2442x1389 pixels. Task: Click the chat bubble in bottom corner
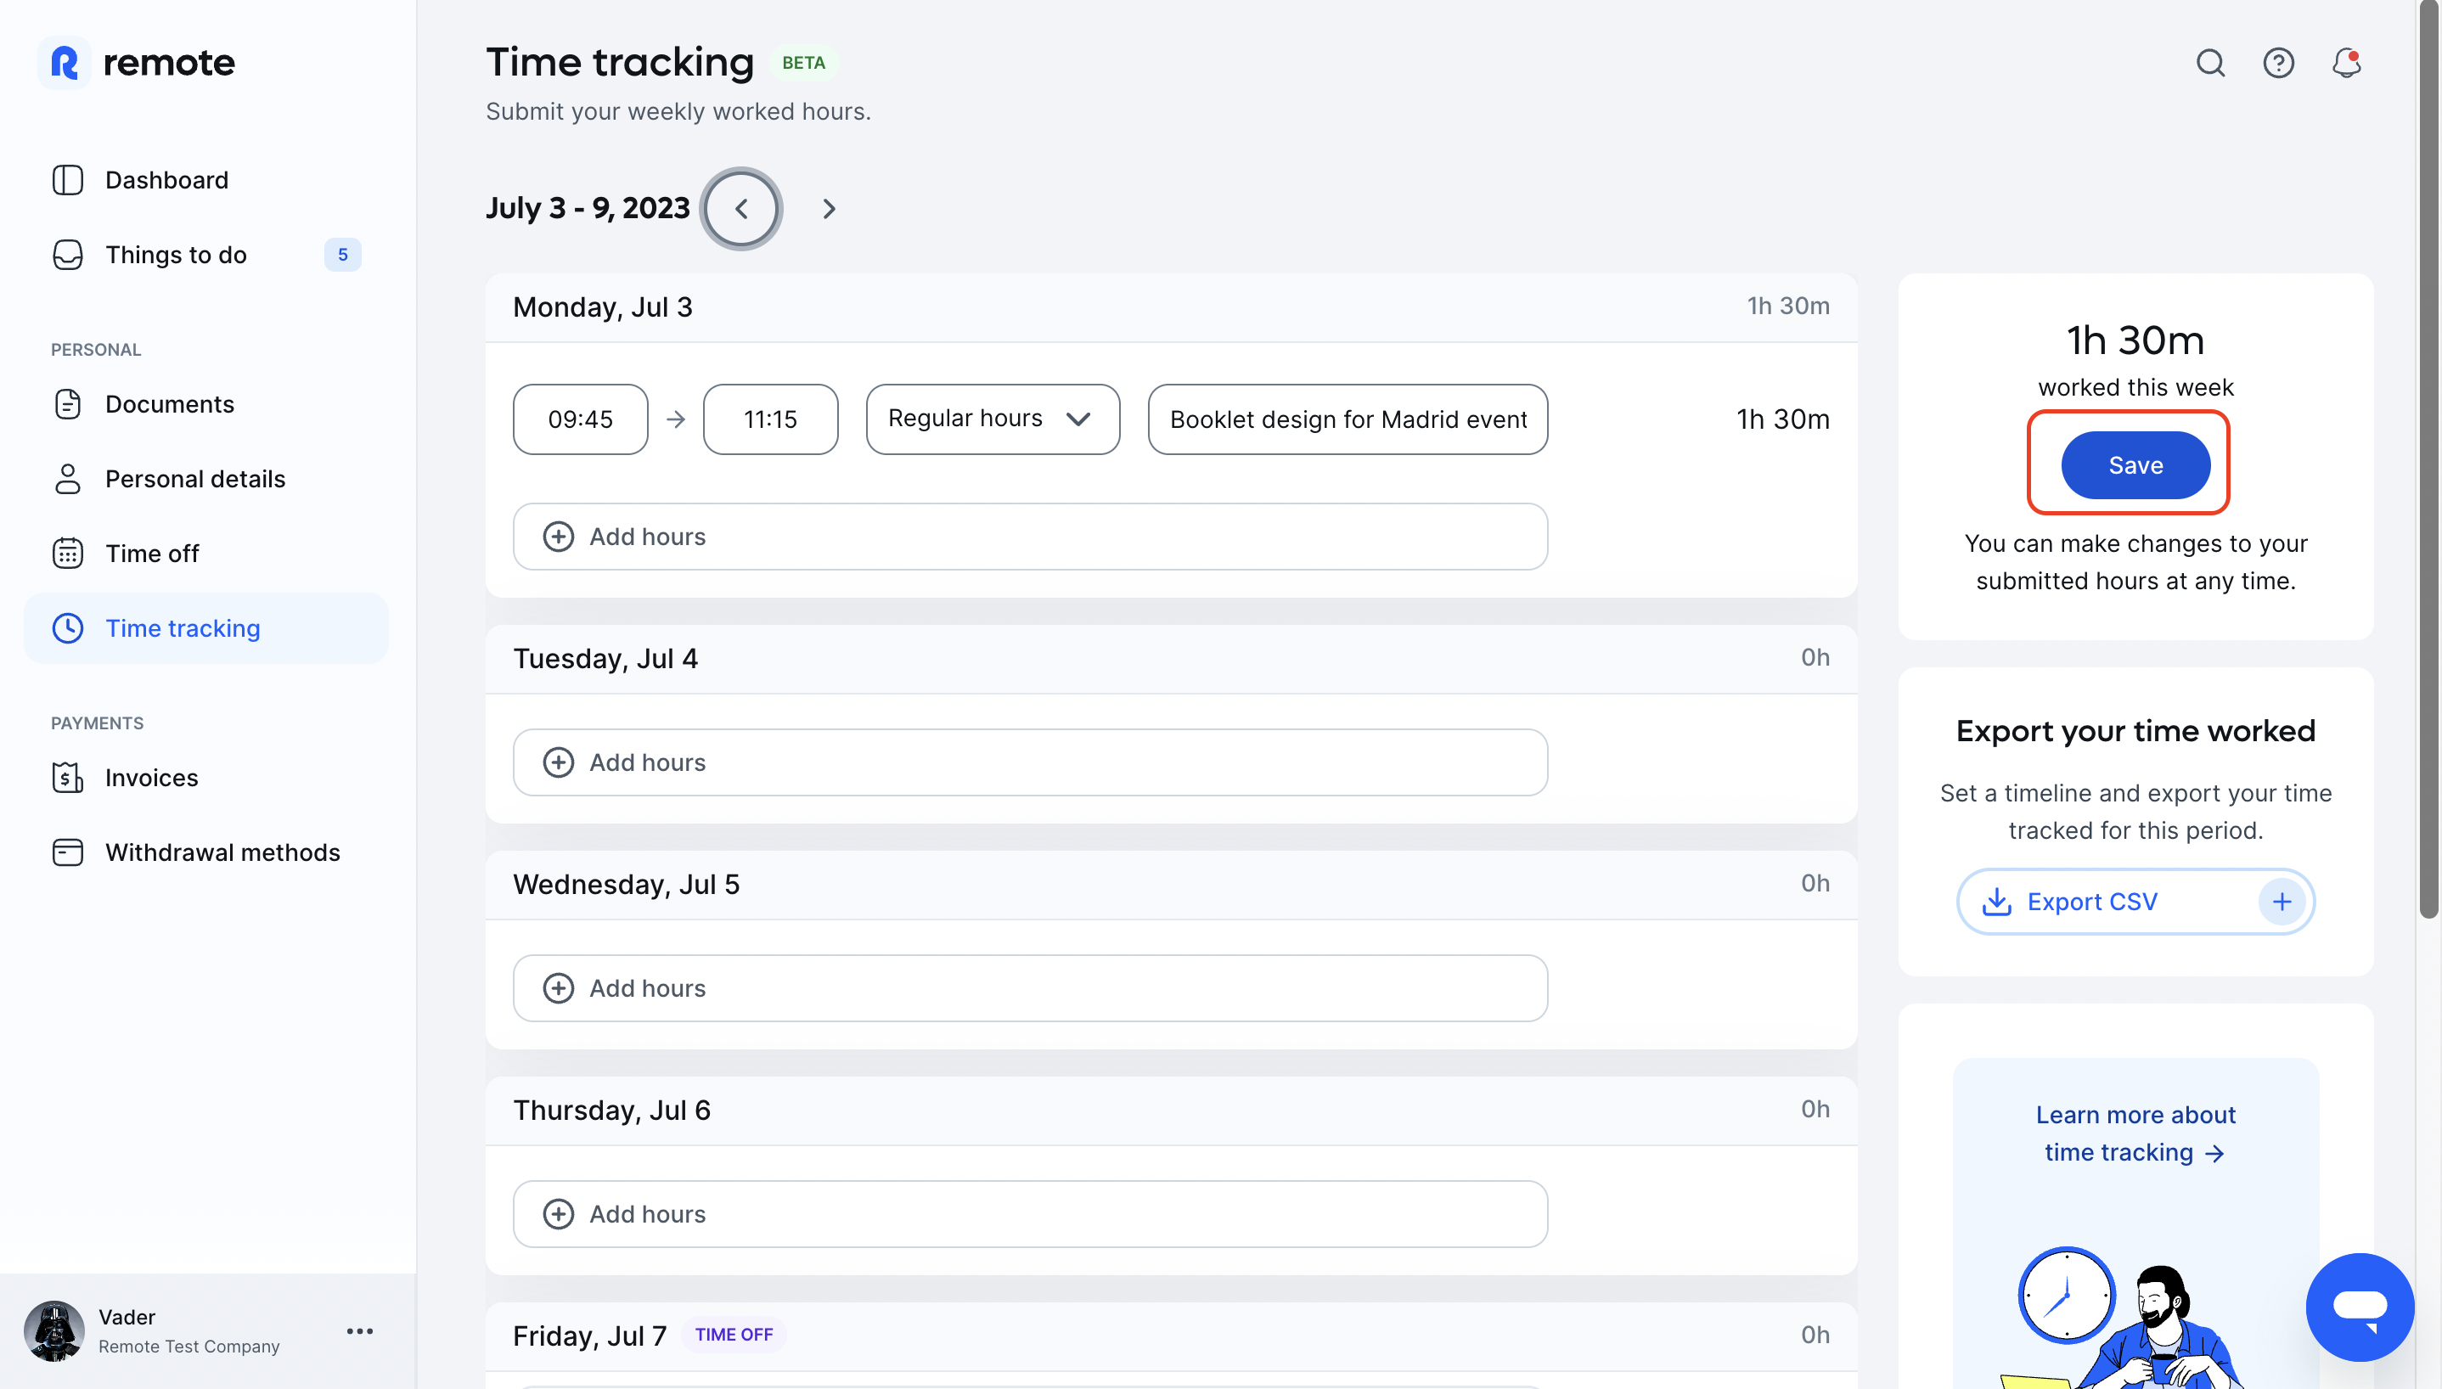point(2360,1306)
